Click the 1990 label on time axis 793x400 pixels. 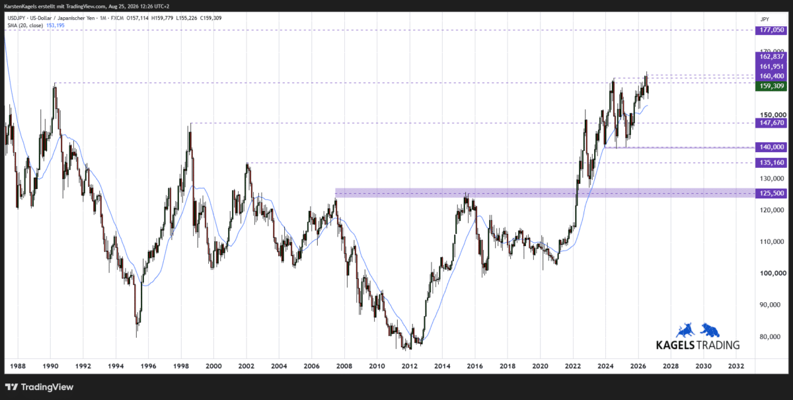[50, 365]
